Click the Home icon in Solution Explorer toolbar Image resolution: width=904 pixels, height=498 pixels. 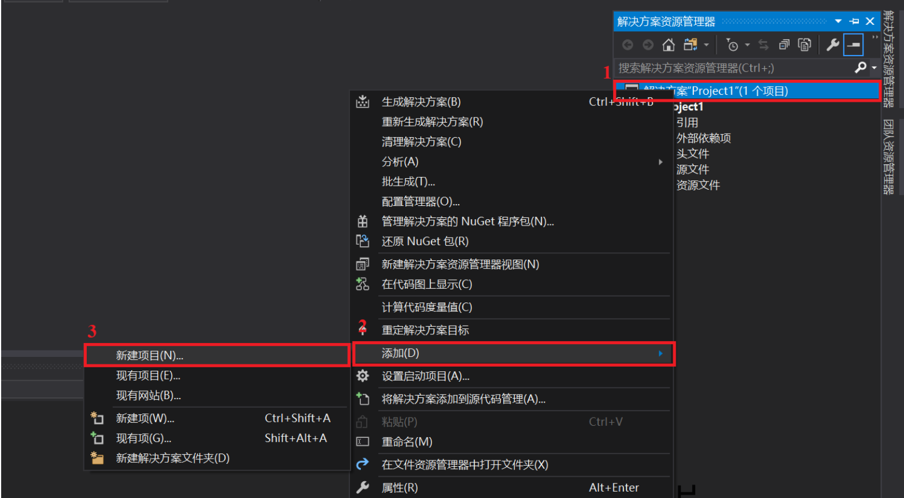tap(669, 45)
